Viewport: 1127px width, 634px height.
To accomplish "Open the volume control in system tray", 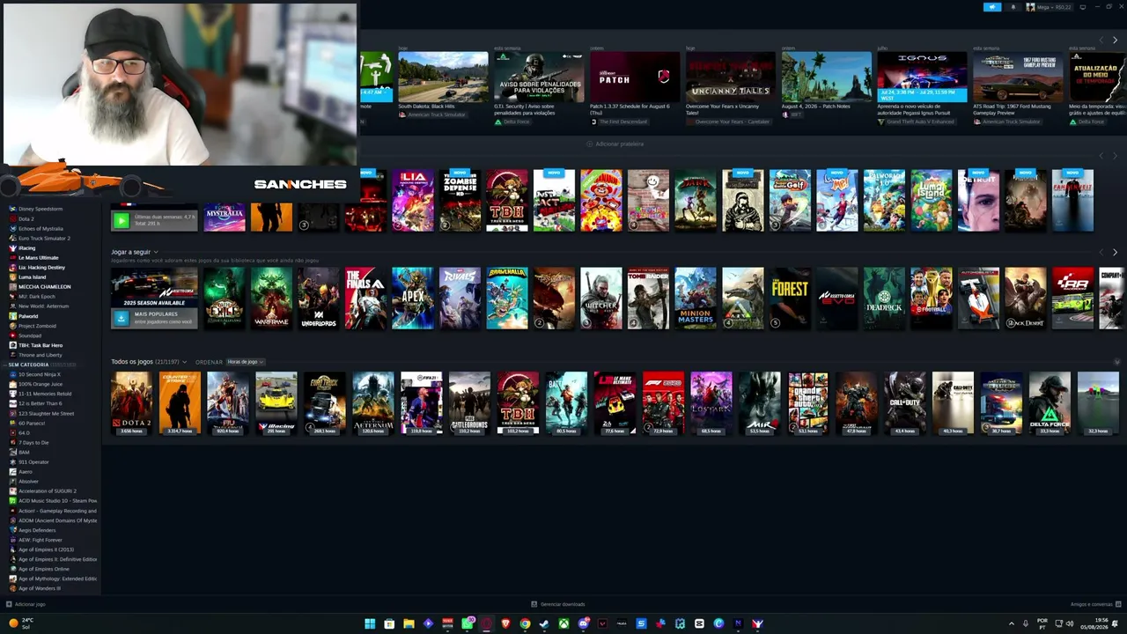I will (x=1069, y=623).
